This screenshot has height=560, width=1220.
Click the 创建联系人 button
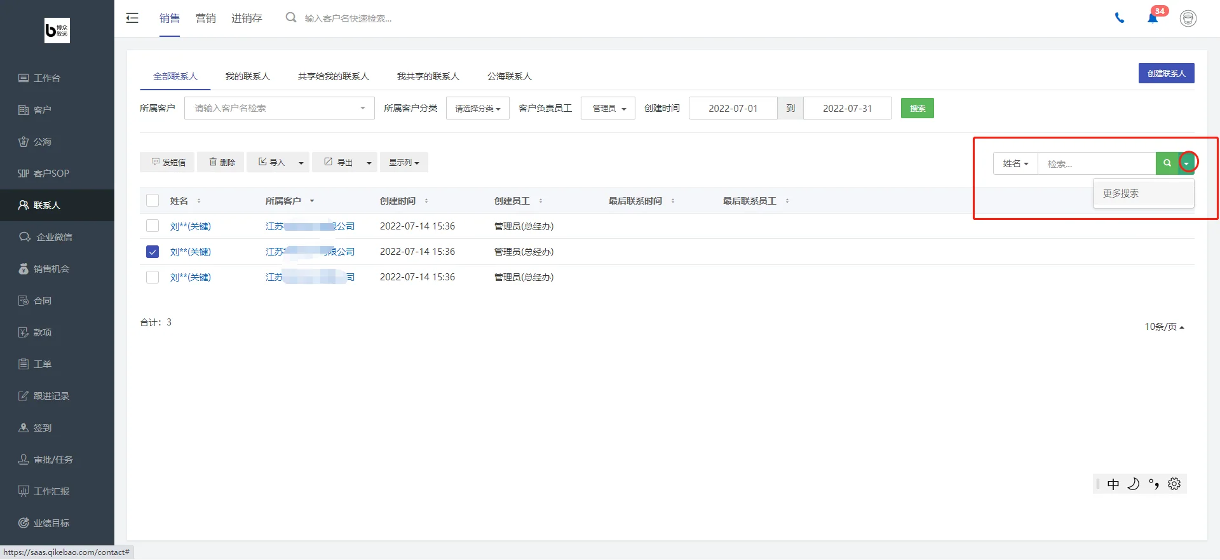coord(1167,73)
